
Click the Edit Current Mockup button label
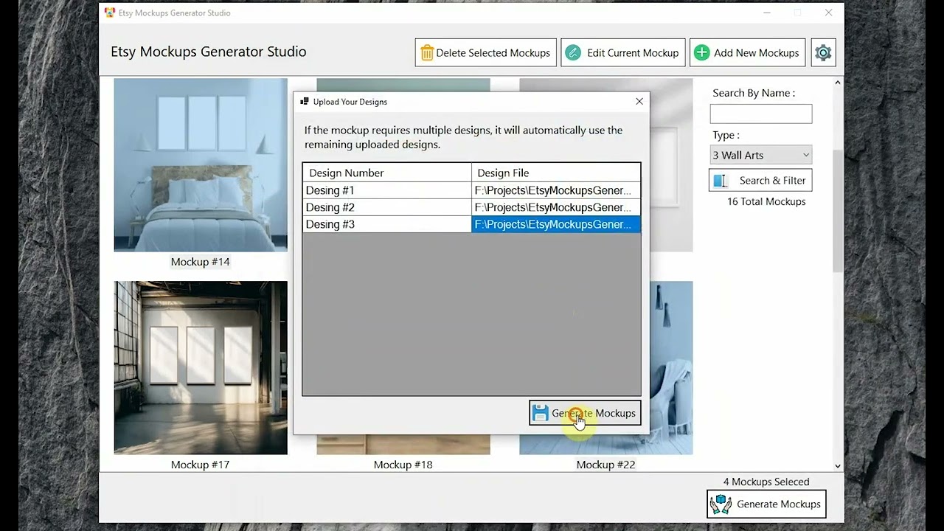click(x=633, y=53)
